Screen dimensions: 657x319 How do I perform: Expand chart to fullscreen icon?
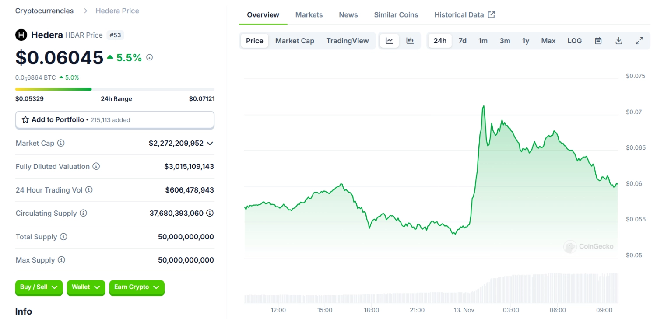coord(639,41)
